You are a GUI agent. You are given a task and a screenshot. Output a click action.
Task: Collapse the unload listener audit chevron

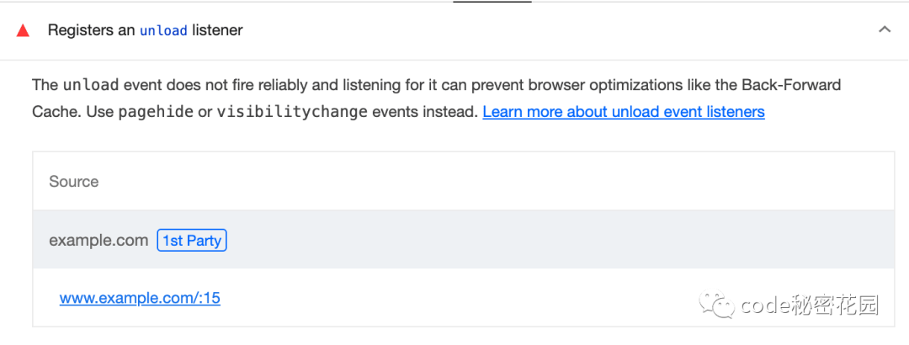885,29
